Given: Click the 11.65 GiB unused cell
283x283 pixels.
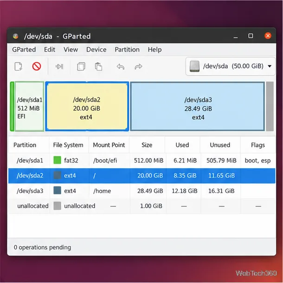Looking at the screenshot, I should (221, 176).
